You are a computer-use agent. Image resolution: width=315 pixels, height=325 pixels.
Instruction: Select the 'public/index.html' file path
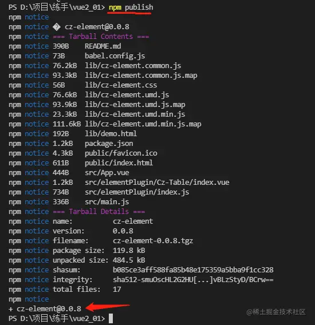click(119, 163)
